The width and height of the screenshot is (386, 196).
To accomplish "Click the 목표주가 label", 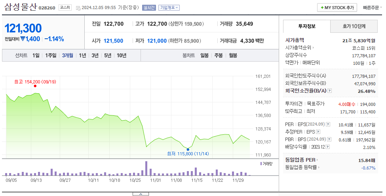I will 316,104.
